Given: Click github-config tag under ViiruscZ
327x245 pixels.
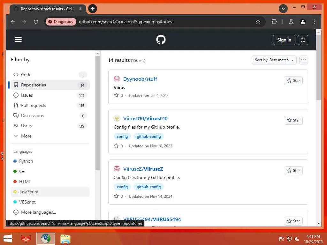Looking at the screenshot, I should pos(149,187).
